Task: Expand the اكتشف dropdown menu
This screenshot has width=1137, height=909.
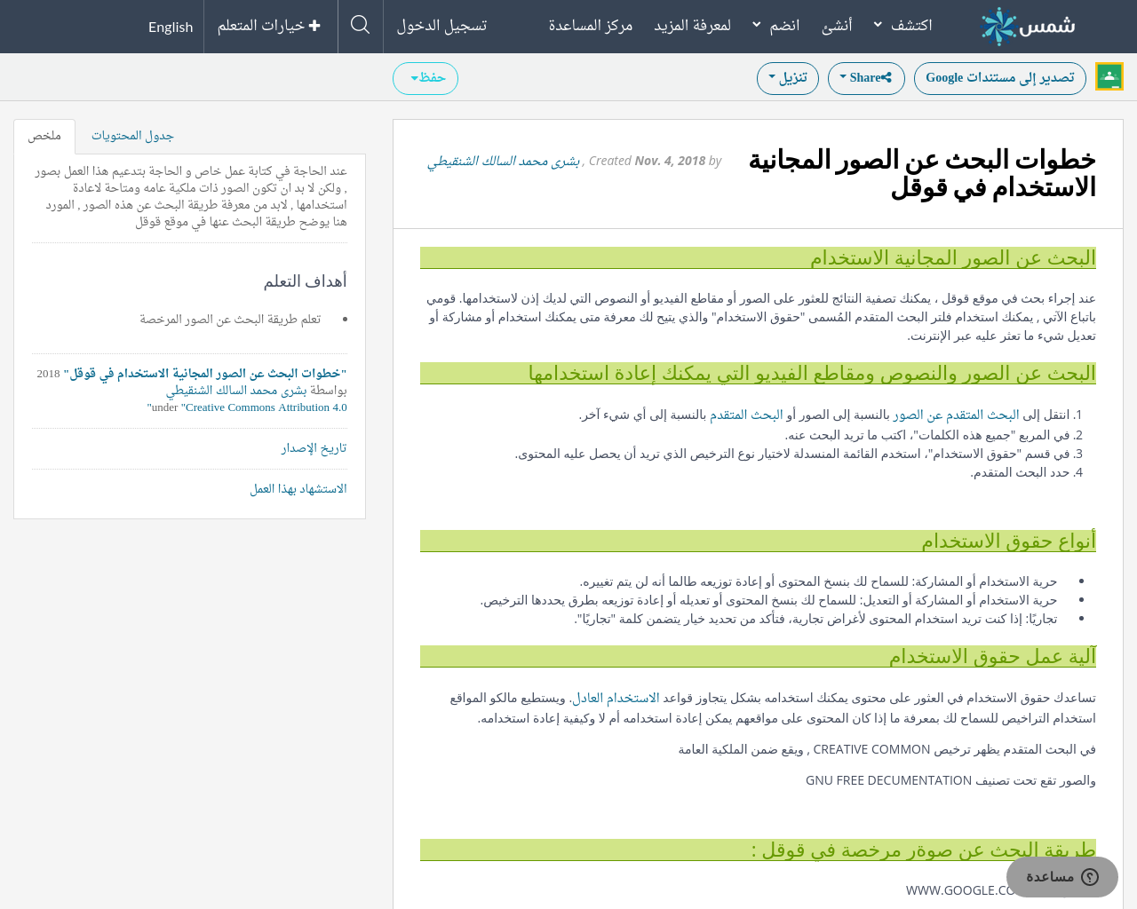Action: (x=903, y=25)
